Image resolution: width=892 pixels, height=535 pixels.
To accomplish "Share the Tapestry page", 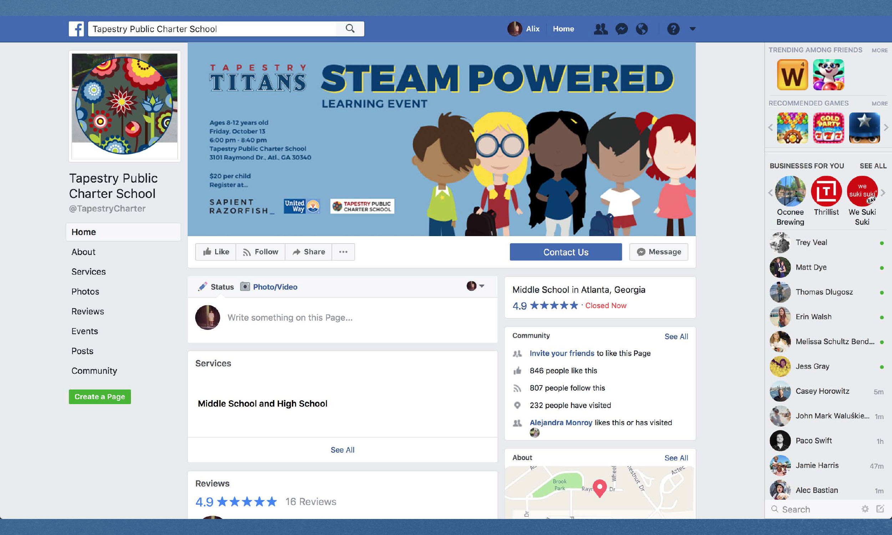I will [309, 252].
